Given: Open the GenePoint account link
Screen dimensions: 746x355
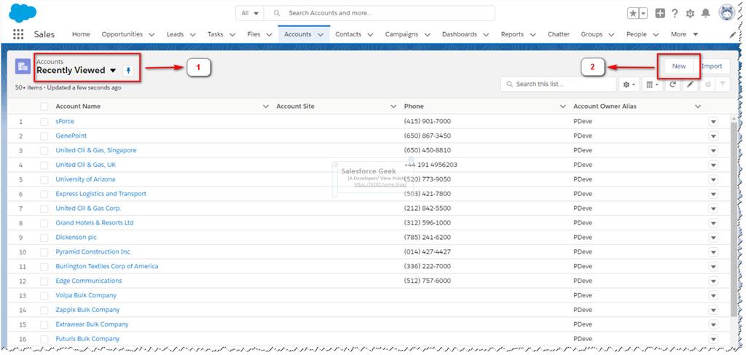Looking at the screenshot, I should tap(71, 136).
